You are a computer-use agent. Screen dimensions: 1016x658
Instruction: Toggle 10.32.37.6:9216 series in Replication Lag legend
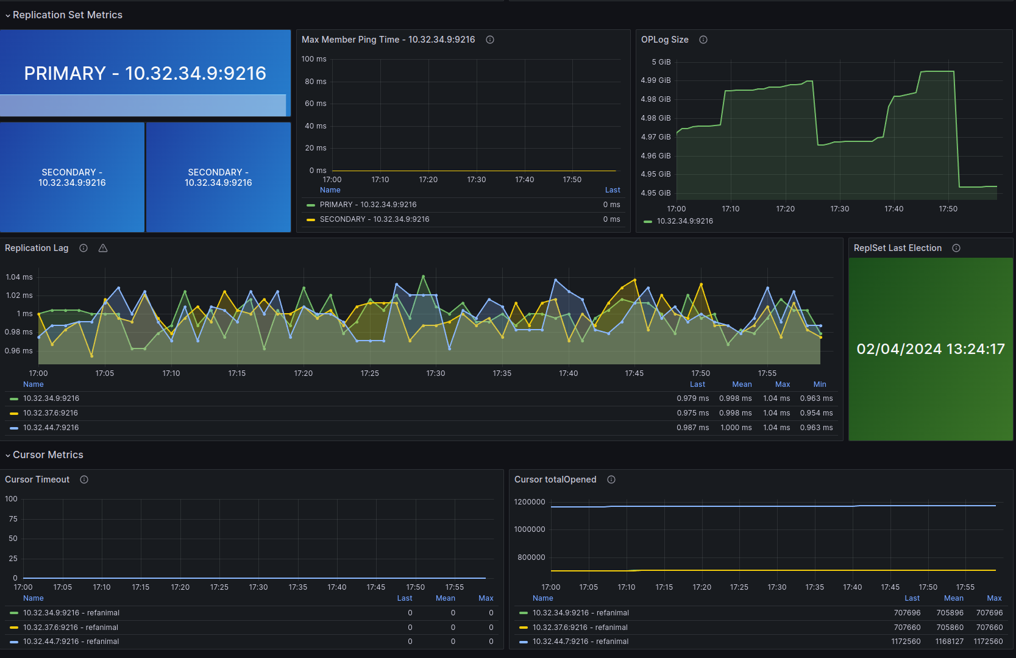pyautogui.click(x=51, y=413)
